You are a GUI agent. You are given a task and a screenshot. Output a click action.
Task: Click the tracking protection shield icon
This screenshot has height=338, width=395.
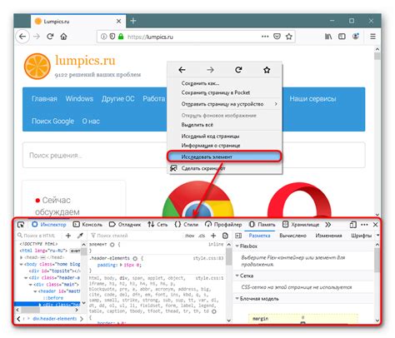pyautogui.click(x=112, y=37)
